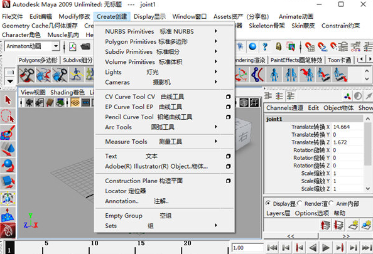Open EP Curve Tool option box
Viewport: 373px width, 254px height.
coord(228,107)
